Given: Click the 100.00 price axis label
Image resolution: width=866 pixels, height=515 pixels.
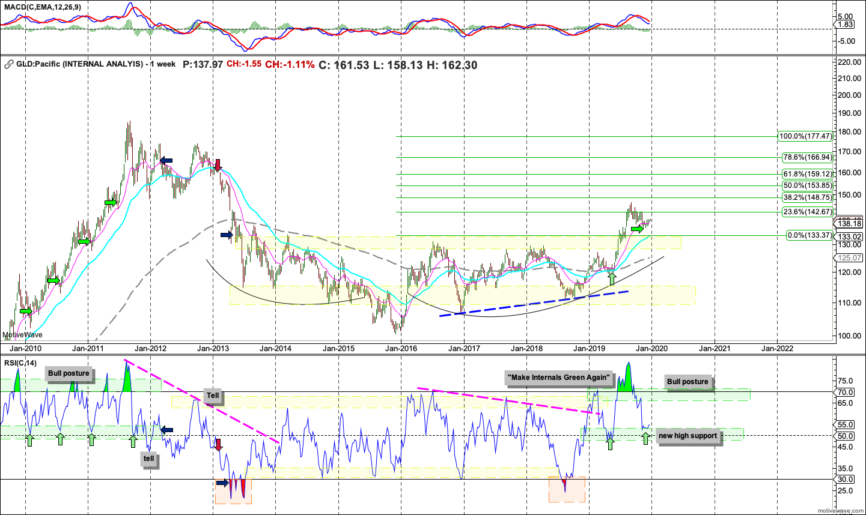Looking at the screenshot, I should coord(850,336).
